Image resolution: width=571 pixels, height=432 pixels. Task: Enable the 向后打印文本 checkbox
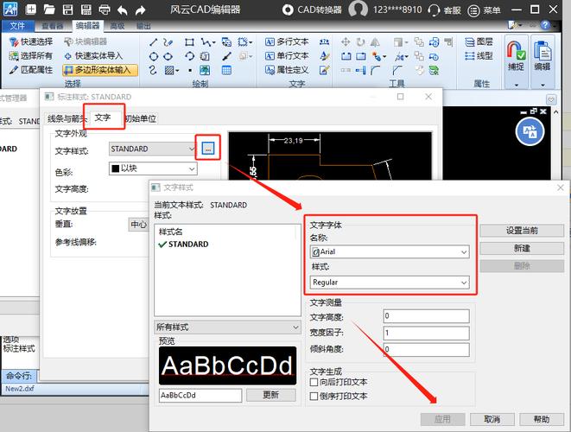tap(315, 381)
